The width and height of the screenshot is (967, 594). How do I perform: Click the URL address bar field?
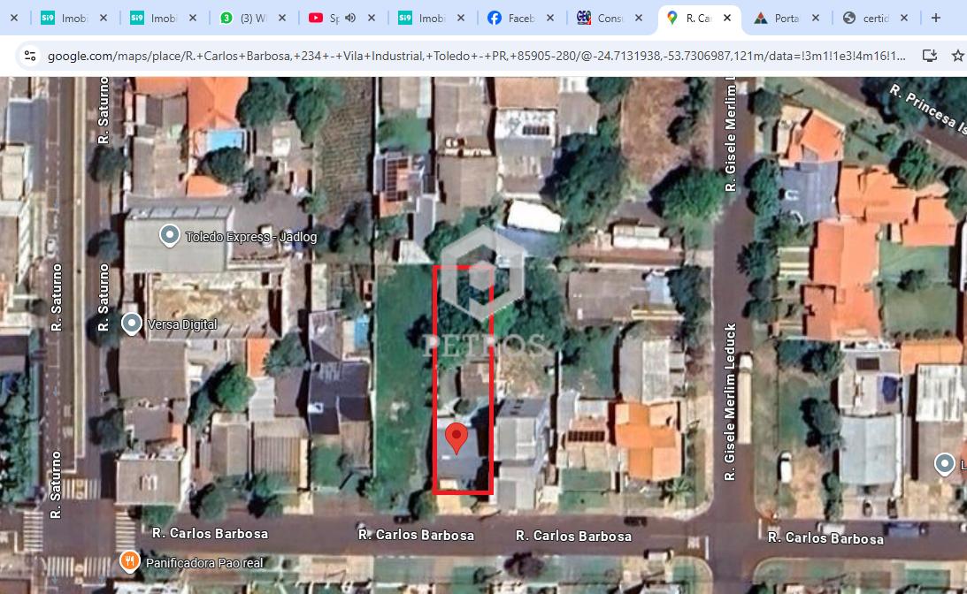[x=476, y=56]
